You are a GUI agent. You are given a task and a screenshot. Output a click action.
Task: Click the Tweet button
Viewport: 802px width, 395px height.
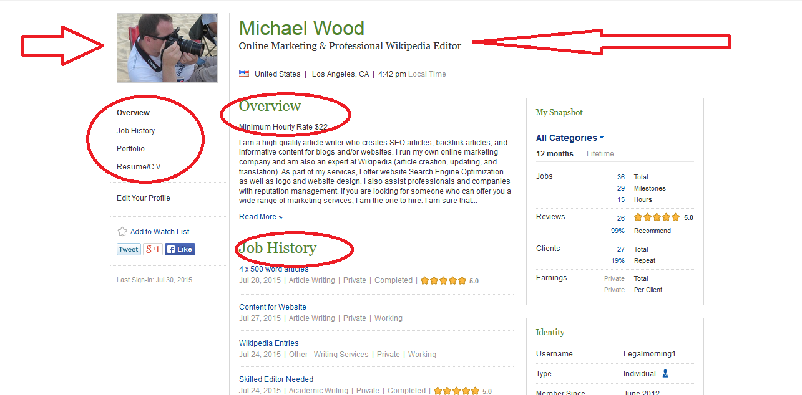coord(129,249)
